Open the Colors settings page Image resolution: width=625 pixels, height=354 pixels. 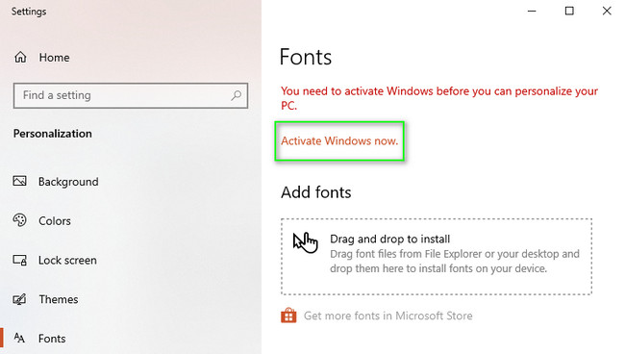tap(55, 221)
